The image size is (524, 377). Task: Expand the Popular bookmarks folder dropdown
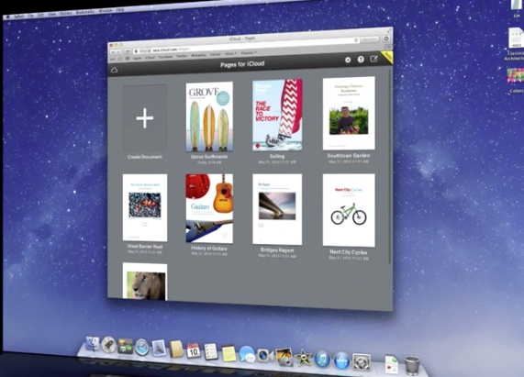(x=249, y=53)
